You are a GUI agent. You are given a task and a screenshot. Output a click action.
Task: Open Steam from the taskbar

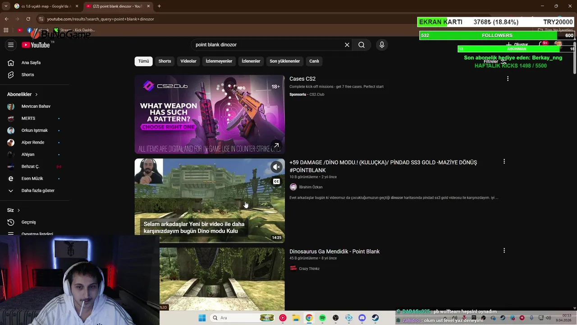[x=375, y=318]
